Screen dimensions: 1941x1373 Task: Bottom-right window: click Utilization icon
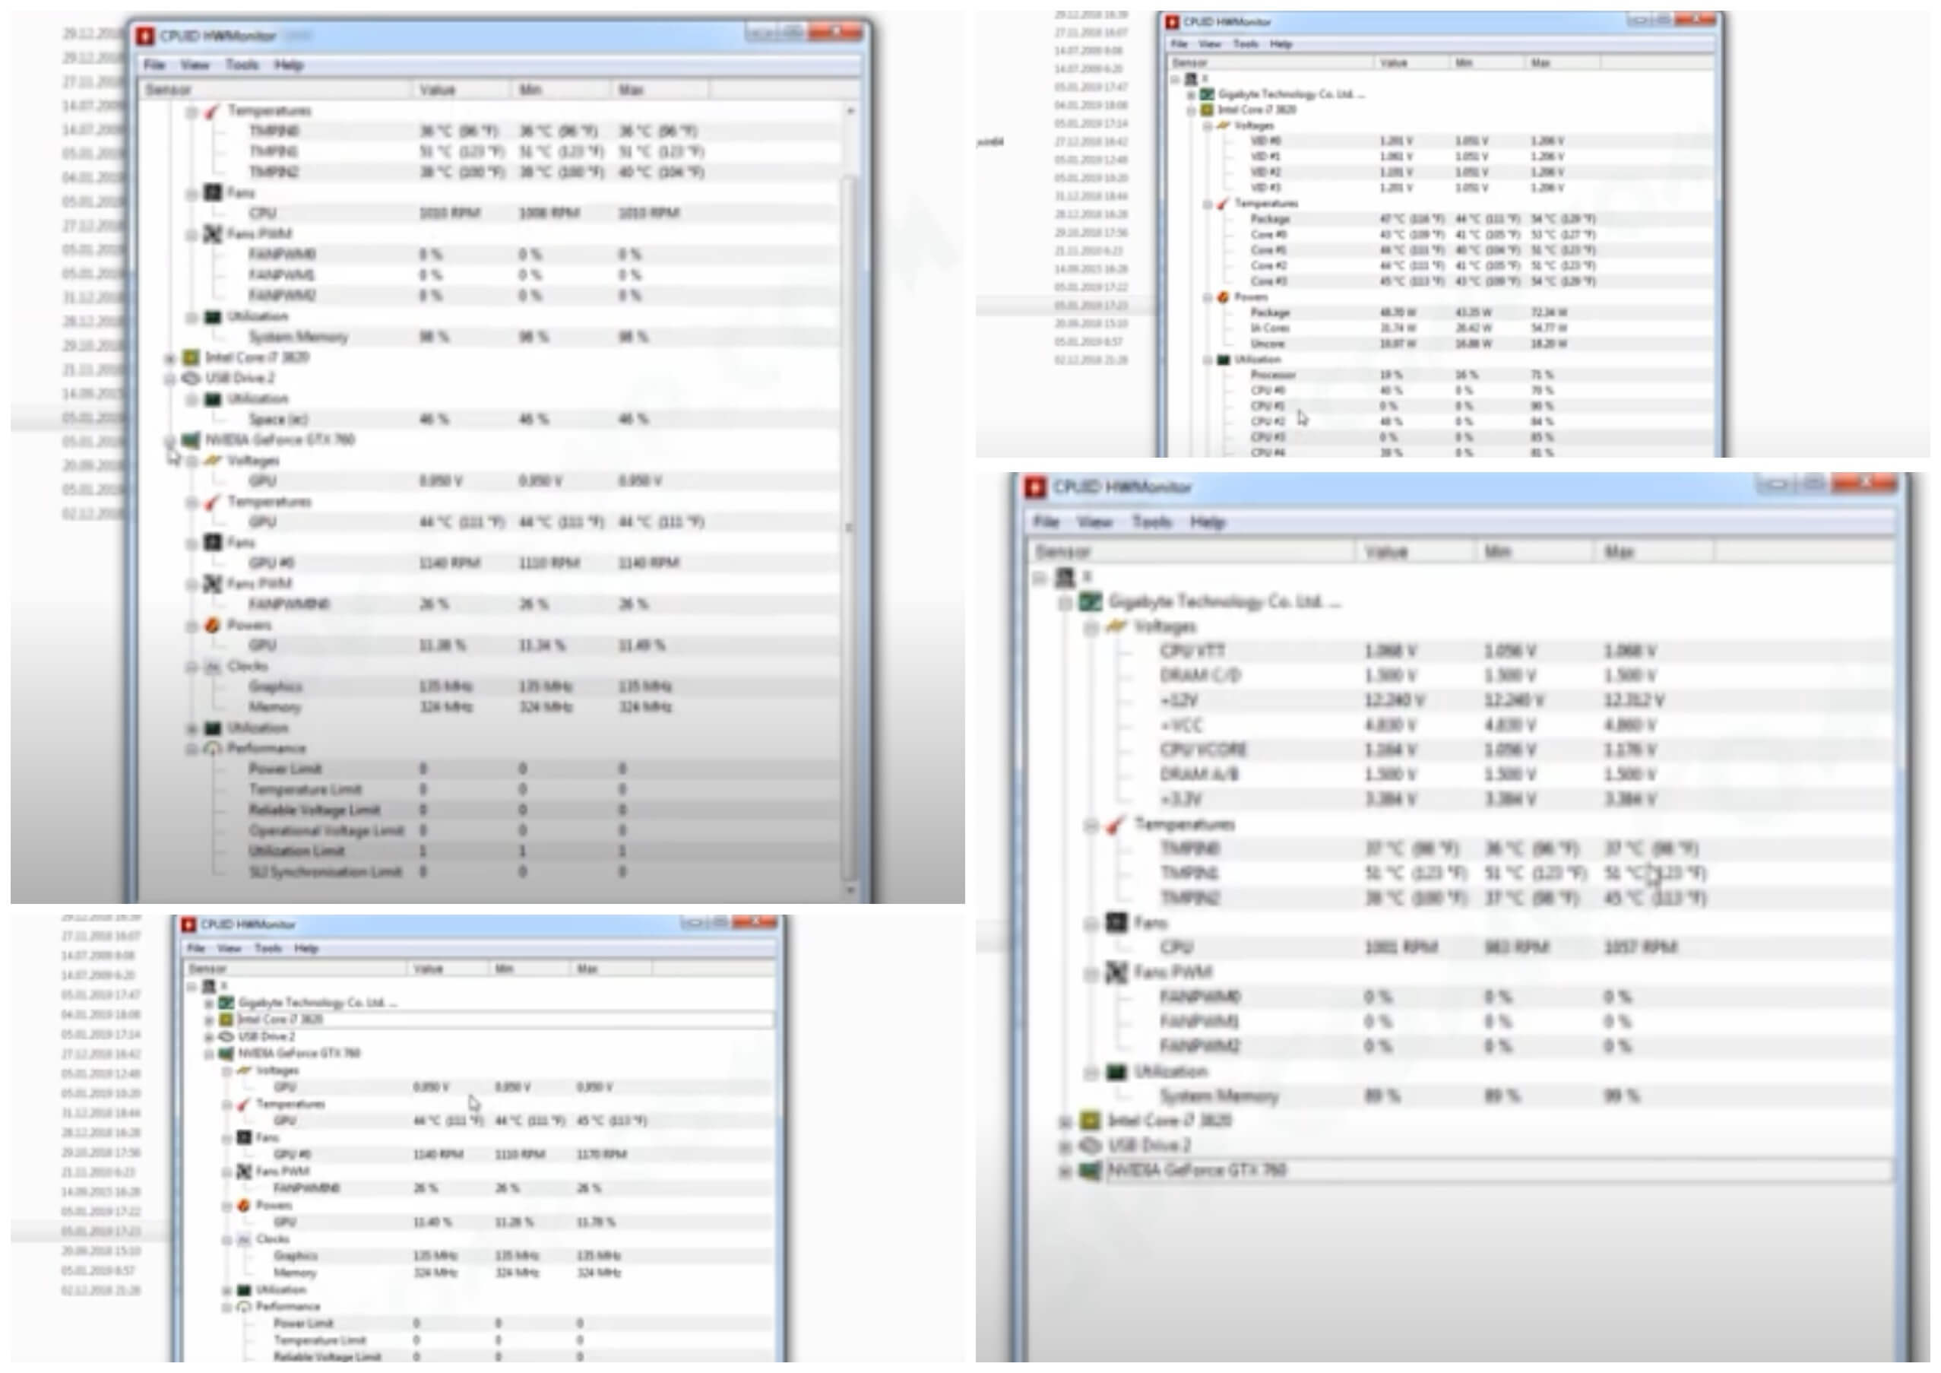click(1116, 1072)
